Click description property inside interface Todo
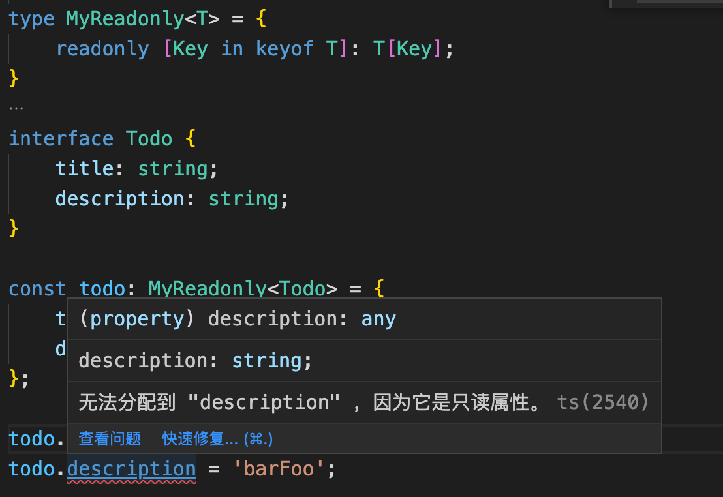 pos(120,199)
